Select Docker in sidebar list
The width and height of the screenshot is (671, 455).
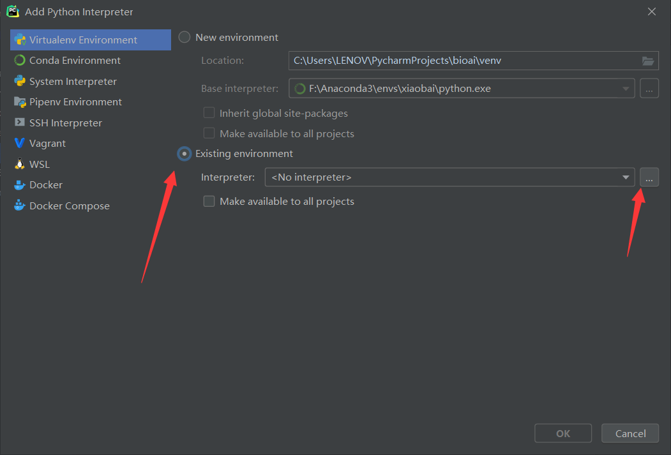pos(91,184)
